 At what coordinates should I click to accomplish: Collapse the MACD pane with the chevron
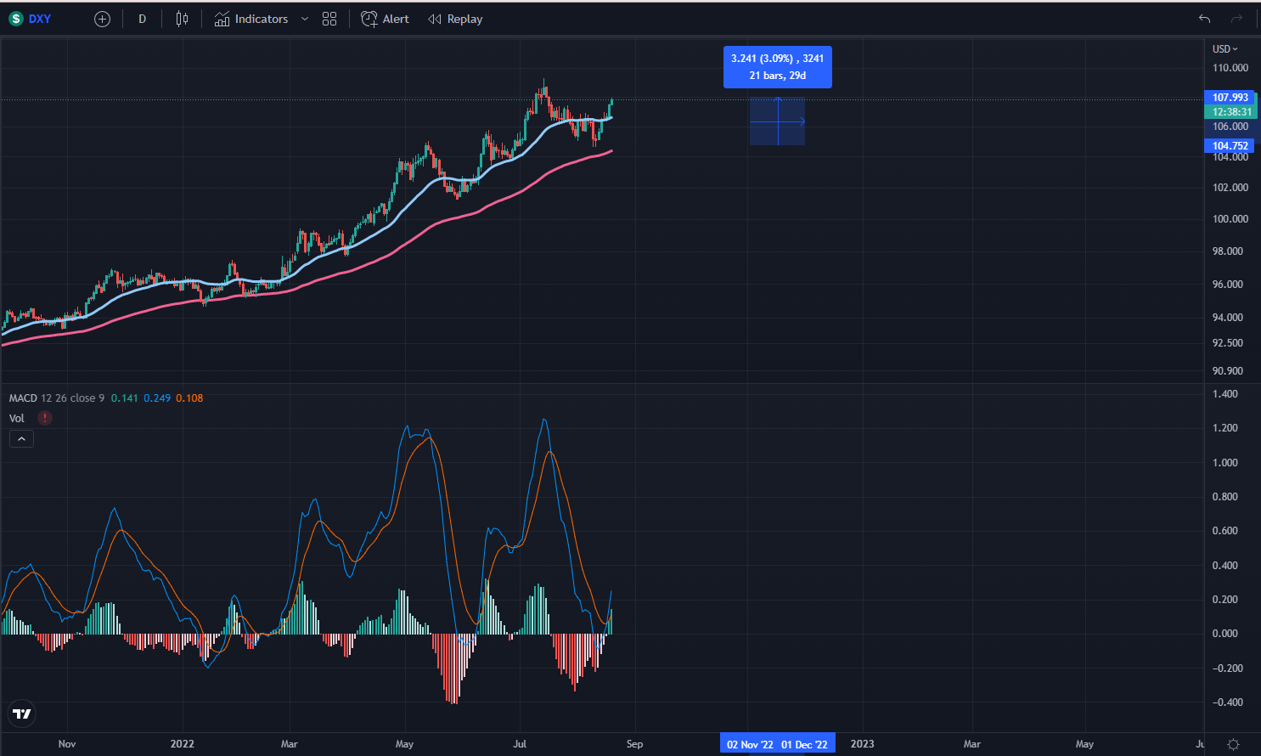(21, 438)
